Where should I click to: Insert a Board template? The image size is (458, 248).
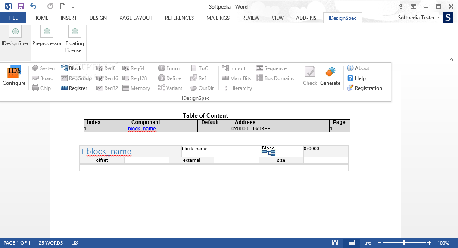43,78
